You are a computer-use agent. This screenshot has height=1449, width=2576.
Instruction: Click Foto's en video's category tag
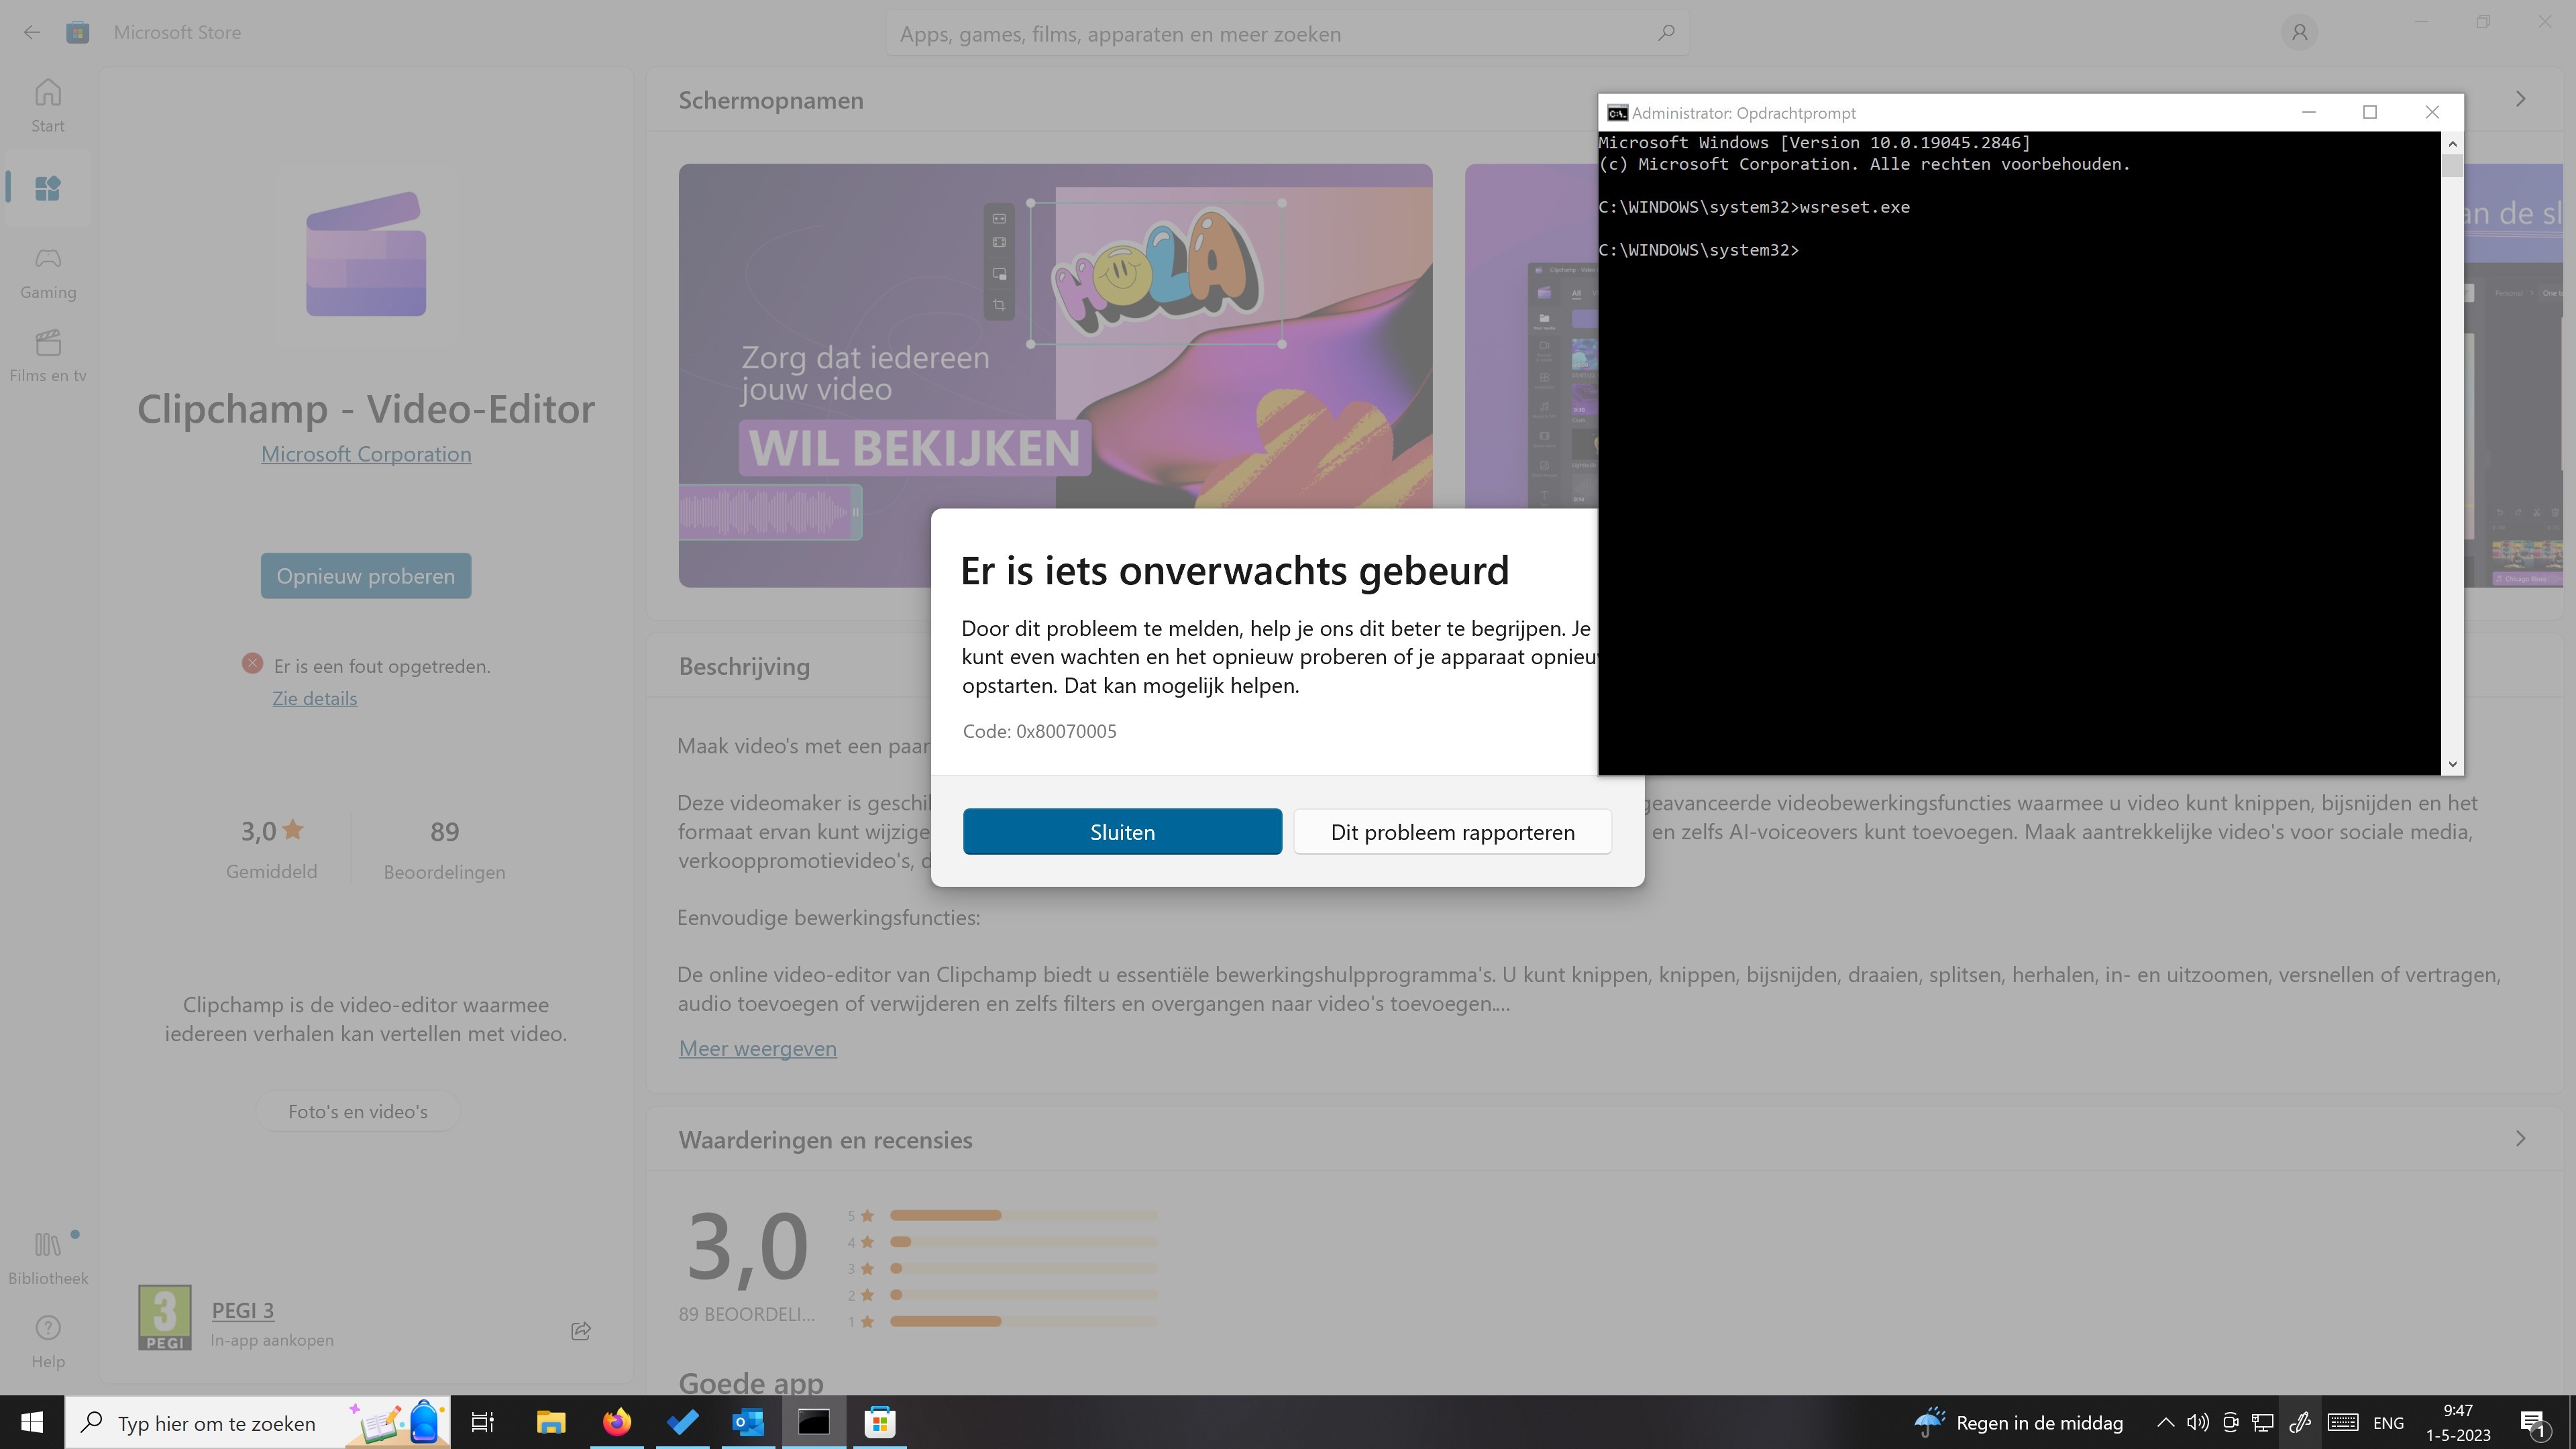pyautogui.click(x=357, y=1112)
